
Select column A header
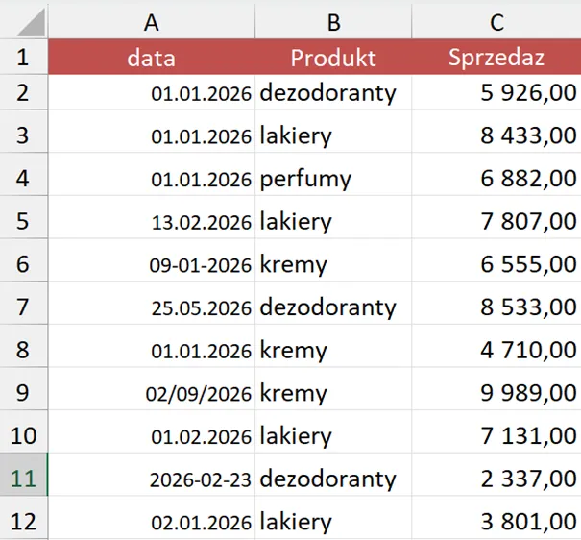(x=151, y=21)
